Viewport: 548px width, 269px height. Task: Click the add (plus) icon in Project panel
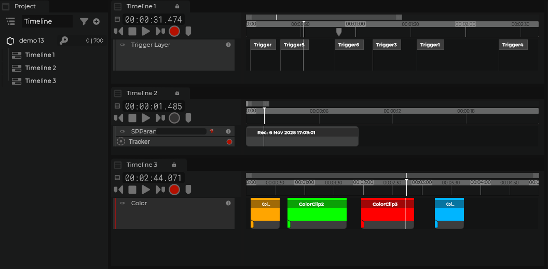[x=96, y=21]
